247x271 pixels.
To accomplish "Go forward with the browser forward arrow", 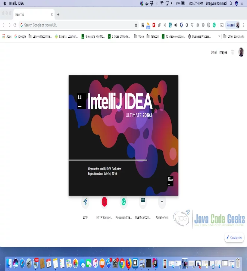I will (9, 25).
